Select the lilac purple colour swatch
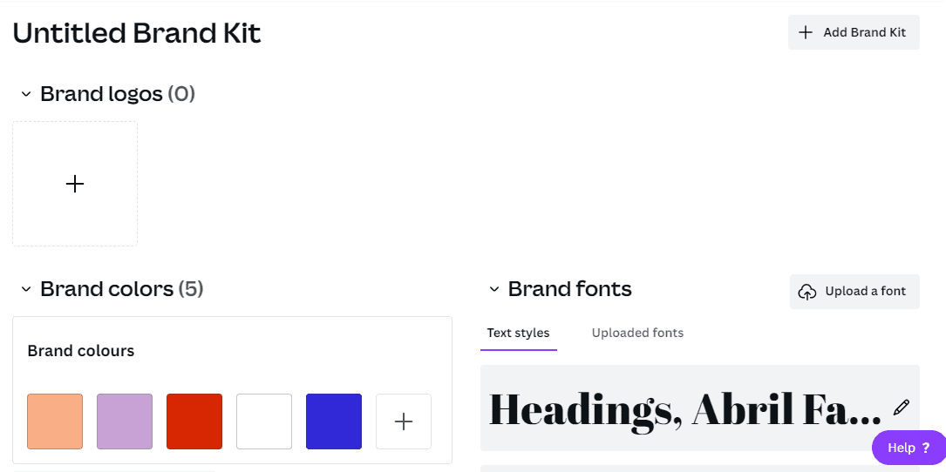Viewport: 946px width, 472px height. tap(125, 421)
